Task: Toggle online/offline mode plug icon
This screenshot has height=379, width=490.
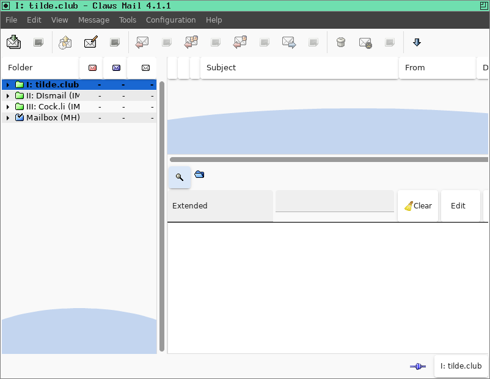Action: pyautogui.click(x=418, y=366)
